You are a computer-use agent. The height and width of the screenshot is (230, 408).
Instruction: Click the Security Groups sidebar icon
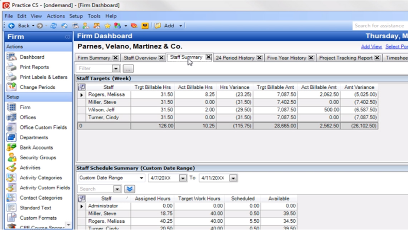(11, 158)
